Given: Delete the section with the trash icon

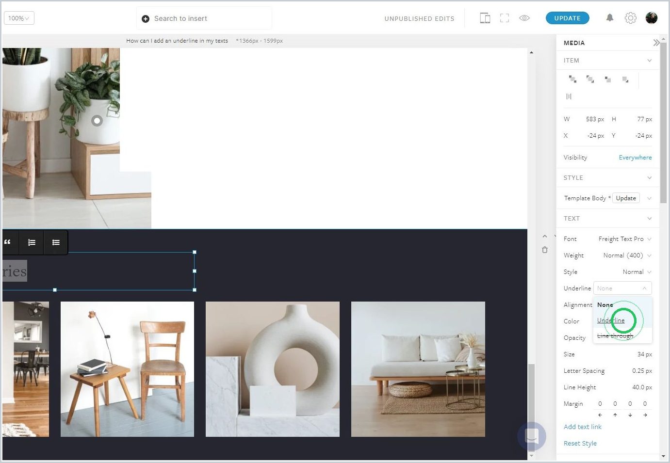Looking at the screenshot, I should coord(545,250).
